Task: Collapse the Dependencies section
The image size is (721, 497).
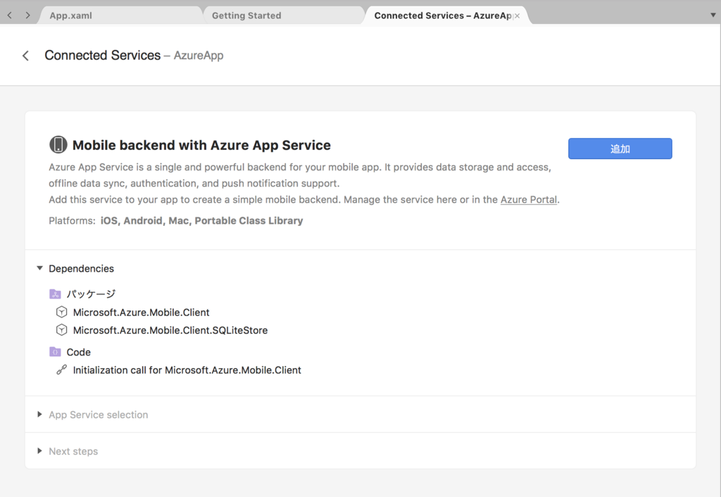Action: (39, 268)
